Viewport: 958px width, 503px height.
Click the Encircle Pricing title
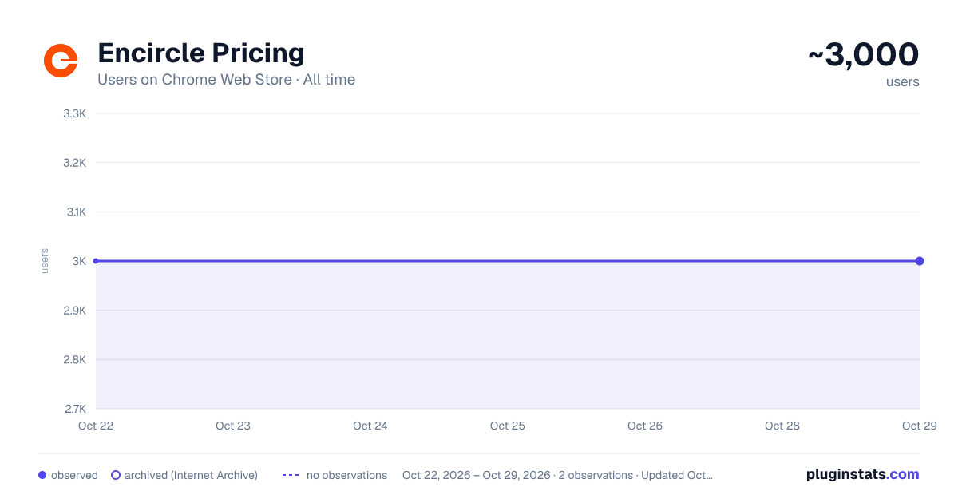tap(201, 53)
